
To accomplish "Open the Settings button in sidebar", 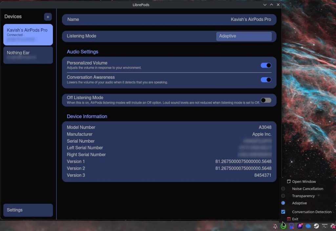I will tap(28, 210).
